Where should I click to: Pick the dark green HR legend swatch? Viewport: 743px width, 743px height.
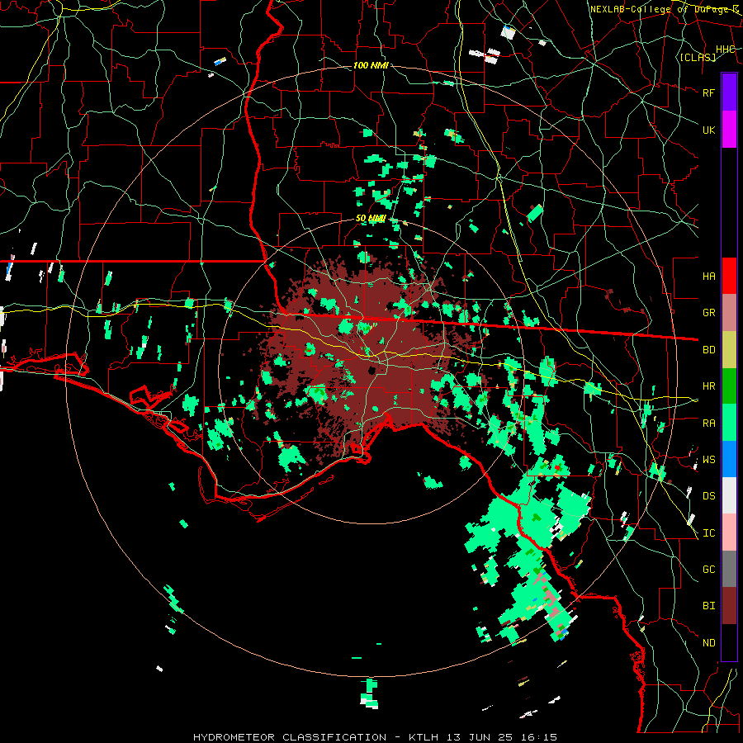[x=729, y=386]
